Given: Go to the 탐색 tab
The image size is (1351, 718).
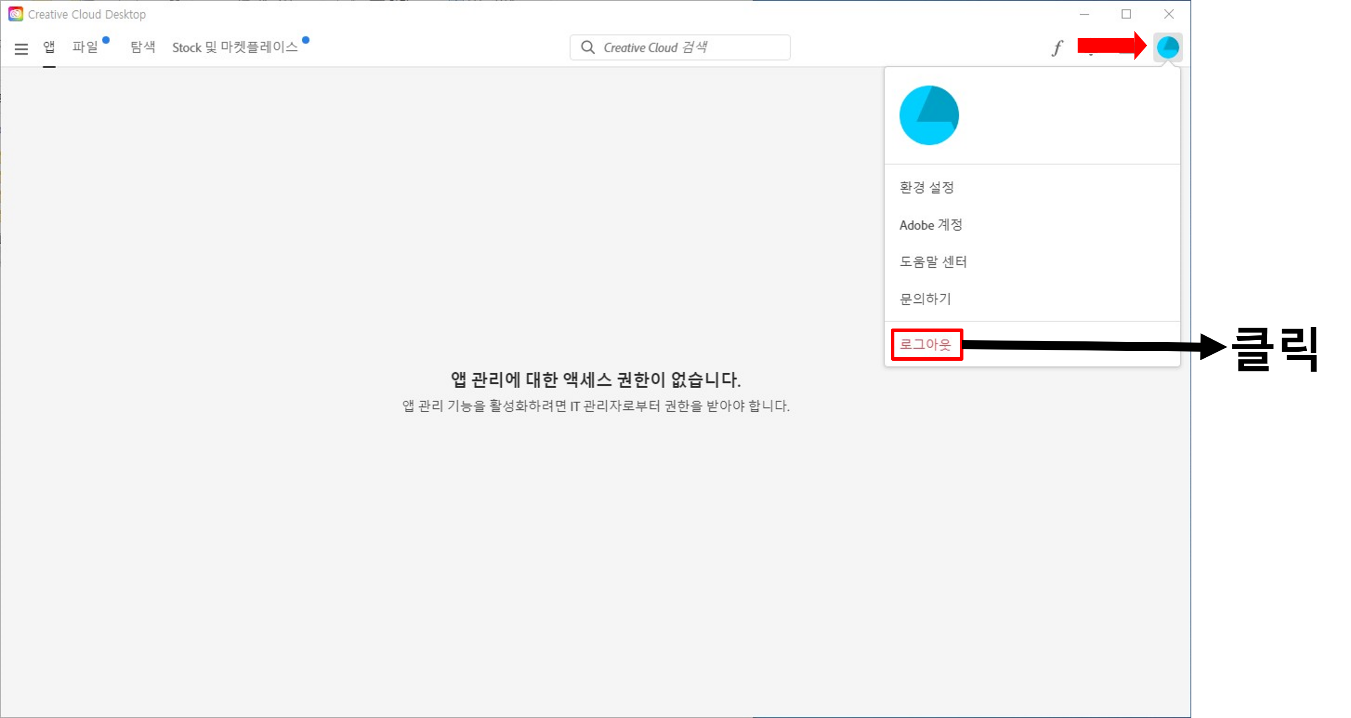Looking at the screenshot, I should 142,47.
